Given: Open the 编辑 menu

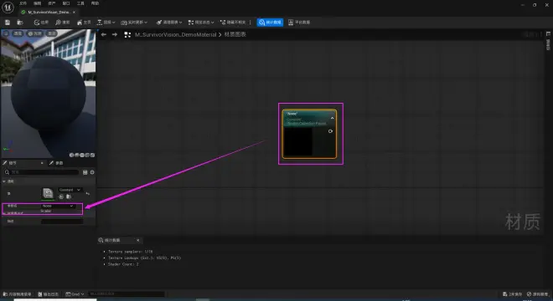Looking at the screenshot, I should point(37,3).
